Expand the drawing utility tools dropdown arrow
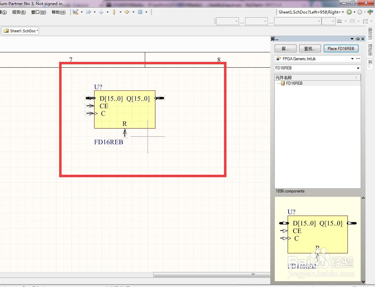 [x=82, y=12]
